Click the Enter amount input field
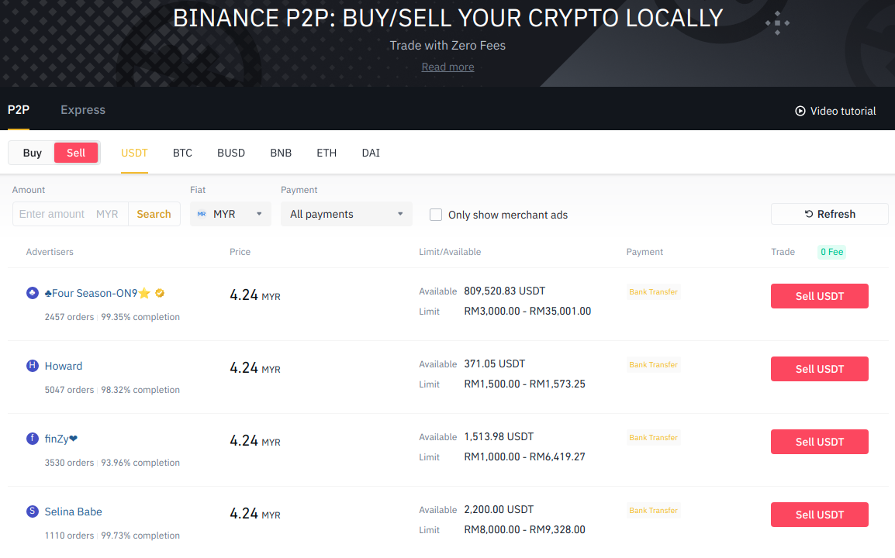 (71, 214)
